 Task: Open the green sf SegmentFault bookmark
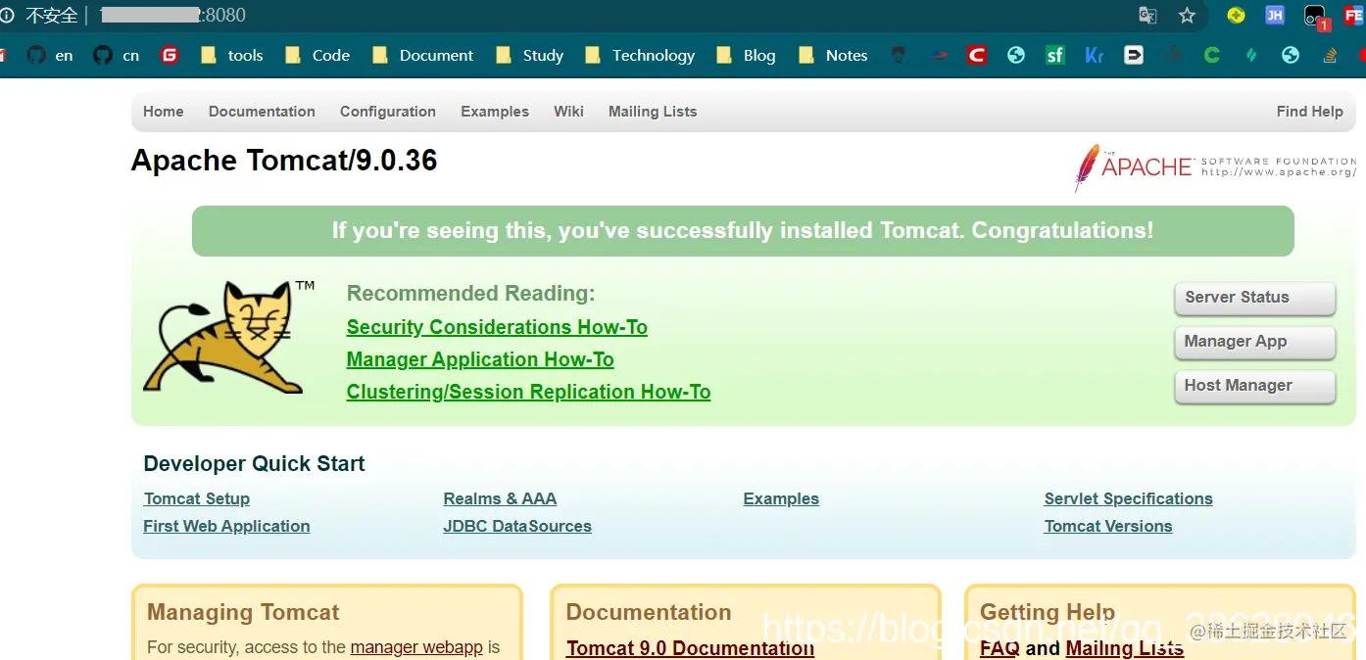point(1055,56)
